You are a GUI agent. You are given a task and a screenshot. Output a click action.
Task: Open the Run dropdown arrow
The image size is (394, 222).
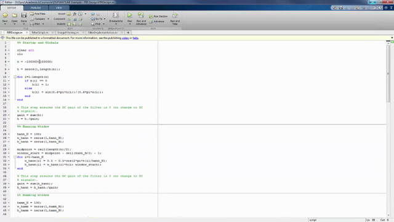pyautogui.click(x=130, y=24)
